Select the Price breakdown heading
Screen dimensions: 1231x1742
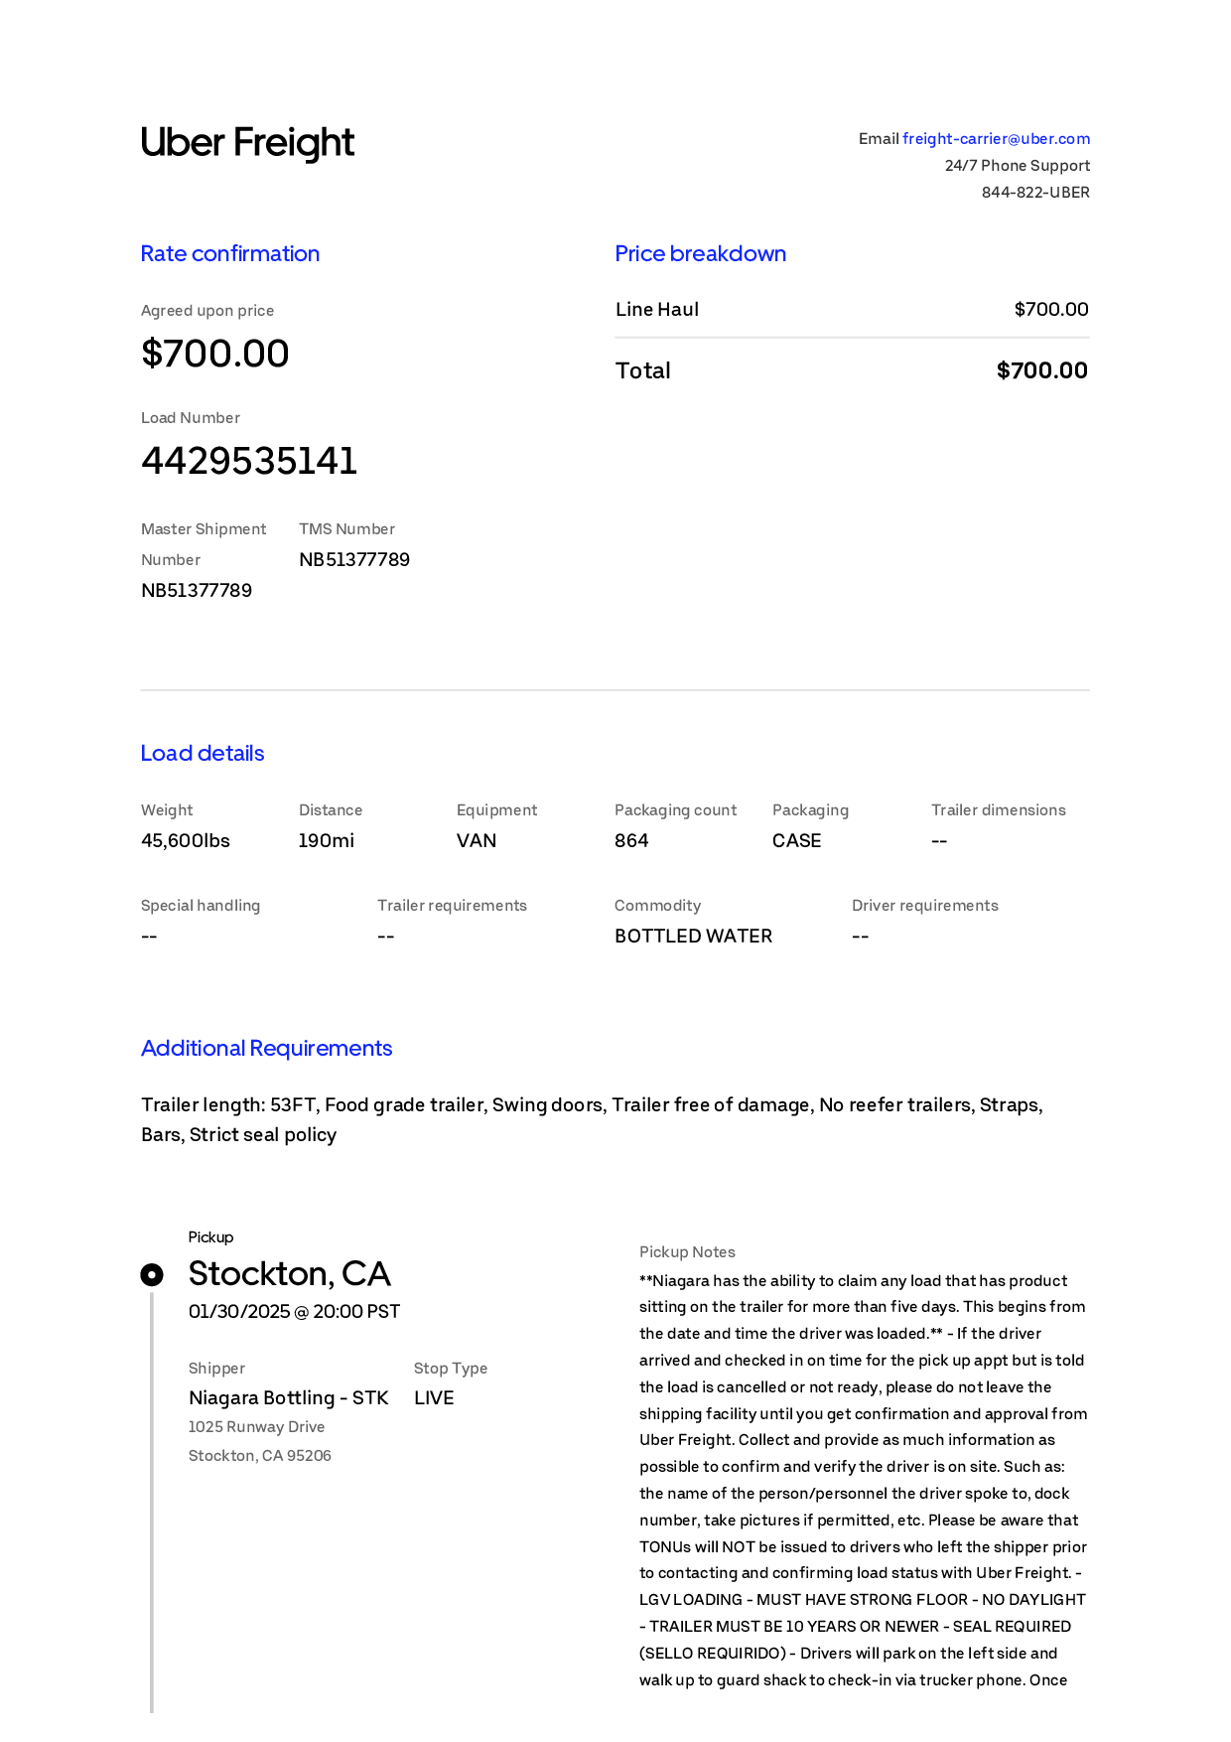(700, 253)
